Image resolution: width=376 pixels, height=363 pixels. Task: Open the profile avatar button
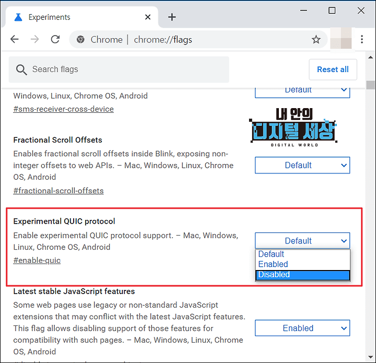340,38
